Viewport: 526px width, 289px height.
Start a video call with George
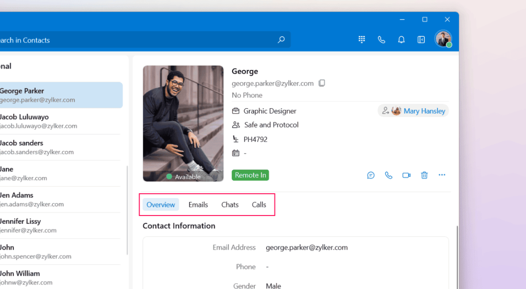pyautogui.click(x=406, y=175)
